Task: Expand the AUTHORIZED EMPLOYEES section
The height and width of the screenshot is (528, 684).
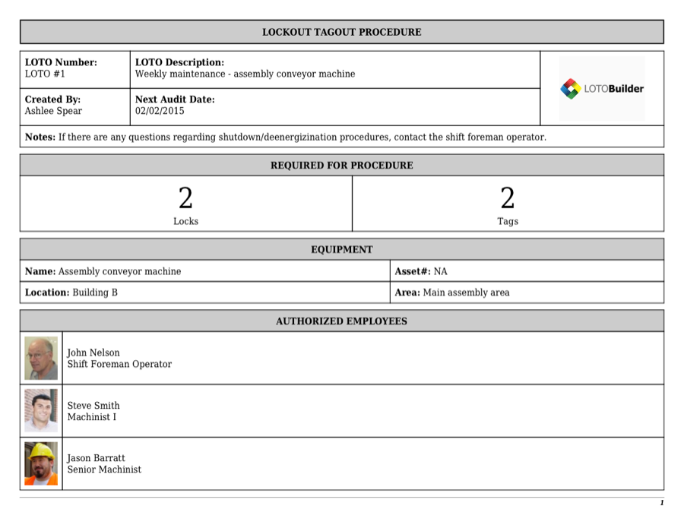Action: pyautogui.click(x=341, y=321)
